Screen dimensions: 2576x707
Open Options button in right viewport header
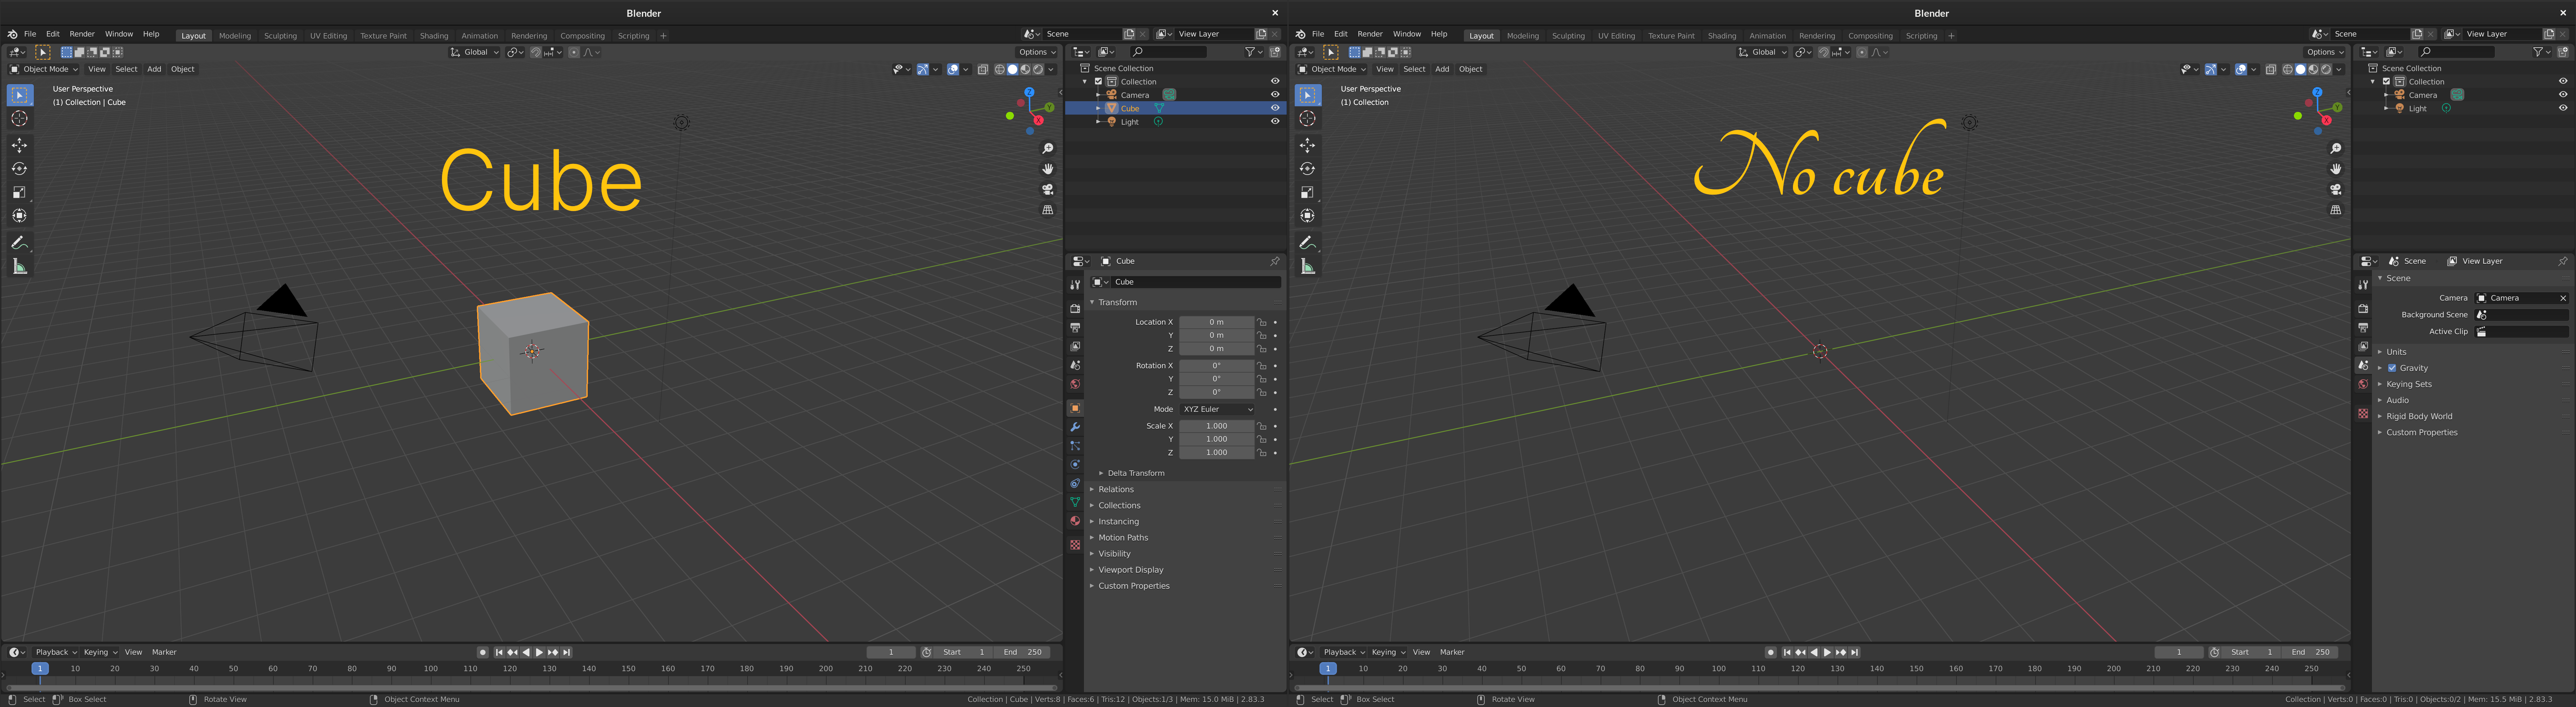click(x=2324, y=52)
